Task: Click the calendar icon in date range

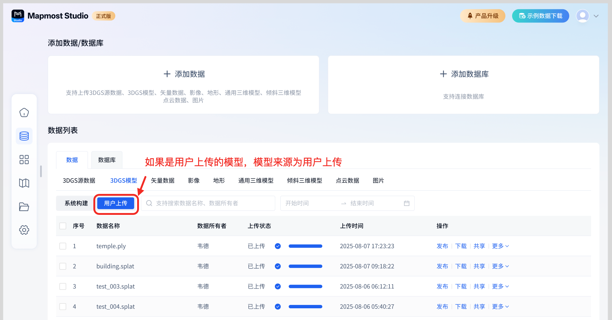Action: [406, 203]
